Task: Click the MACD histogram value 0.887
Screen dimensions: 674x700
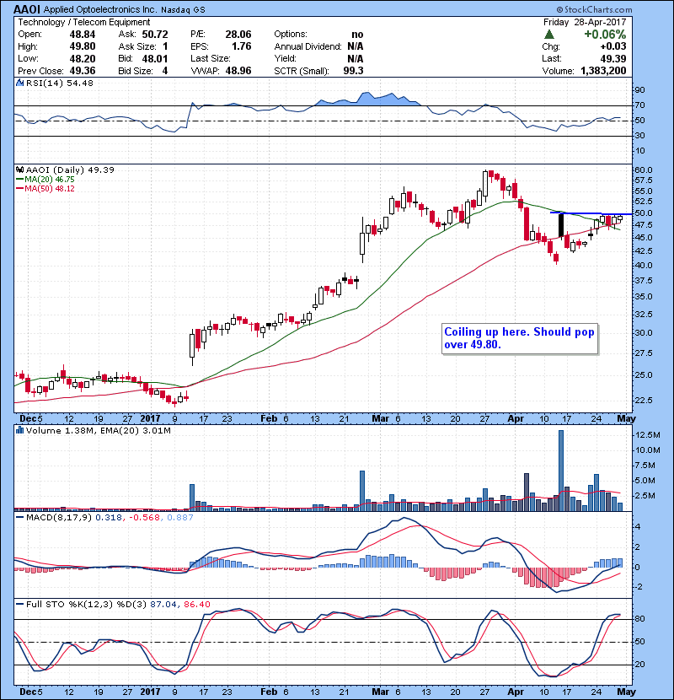Action: click(180, 518)
